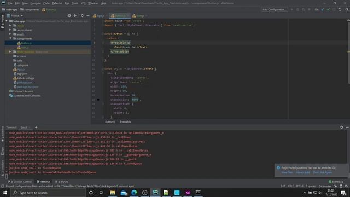
Task: Add a new terminal session with plus
Action: coord(36,128)
